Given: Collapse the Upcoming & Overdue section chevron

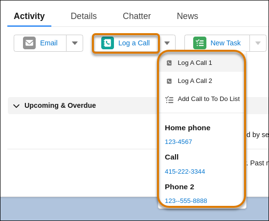Looking at the screenshot, I should (x=16, y=106).
